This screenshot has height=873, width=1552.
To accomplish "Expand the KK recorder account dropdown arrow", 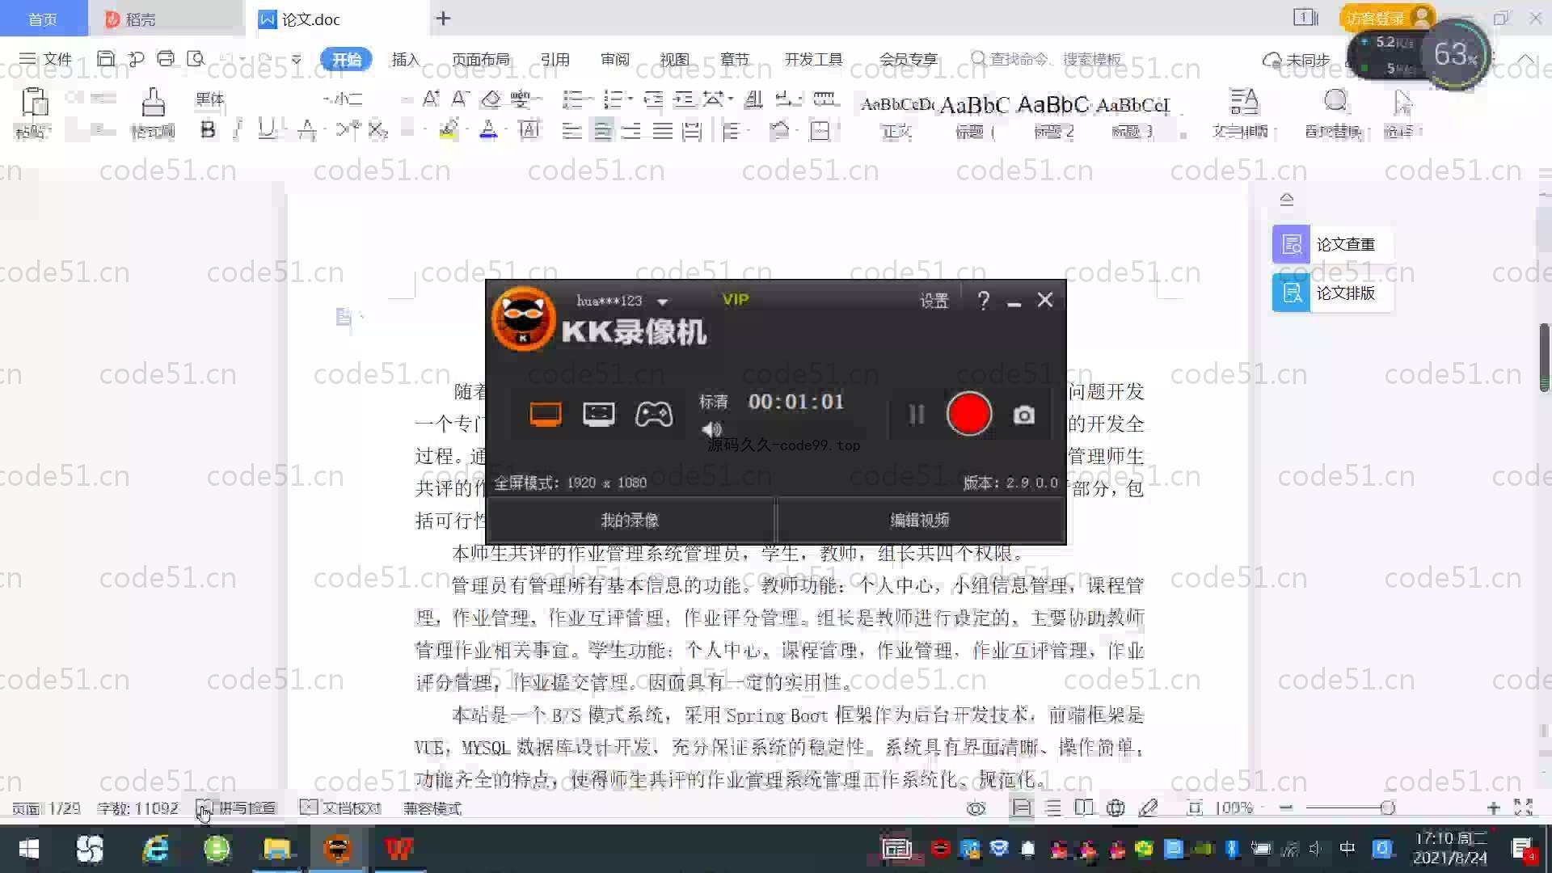I will (663, 302).
